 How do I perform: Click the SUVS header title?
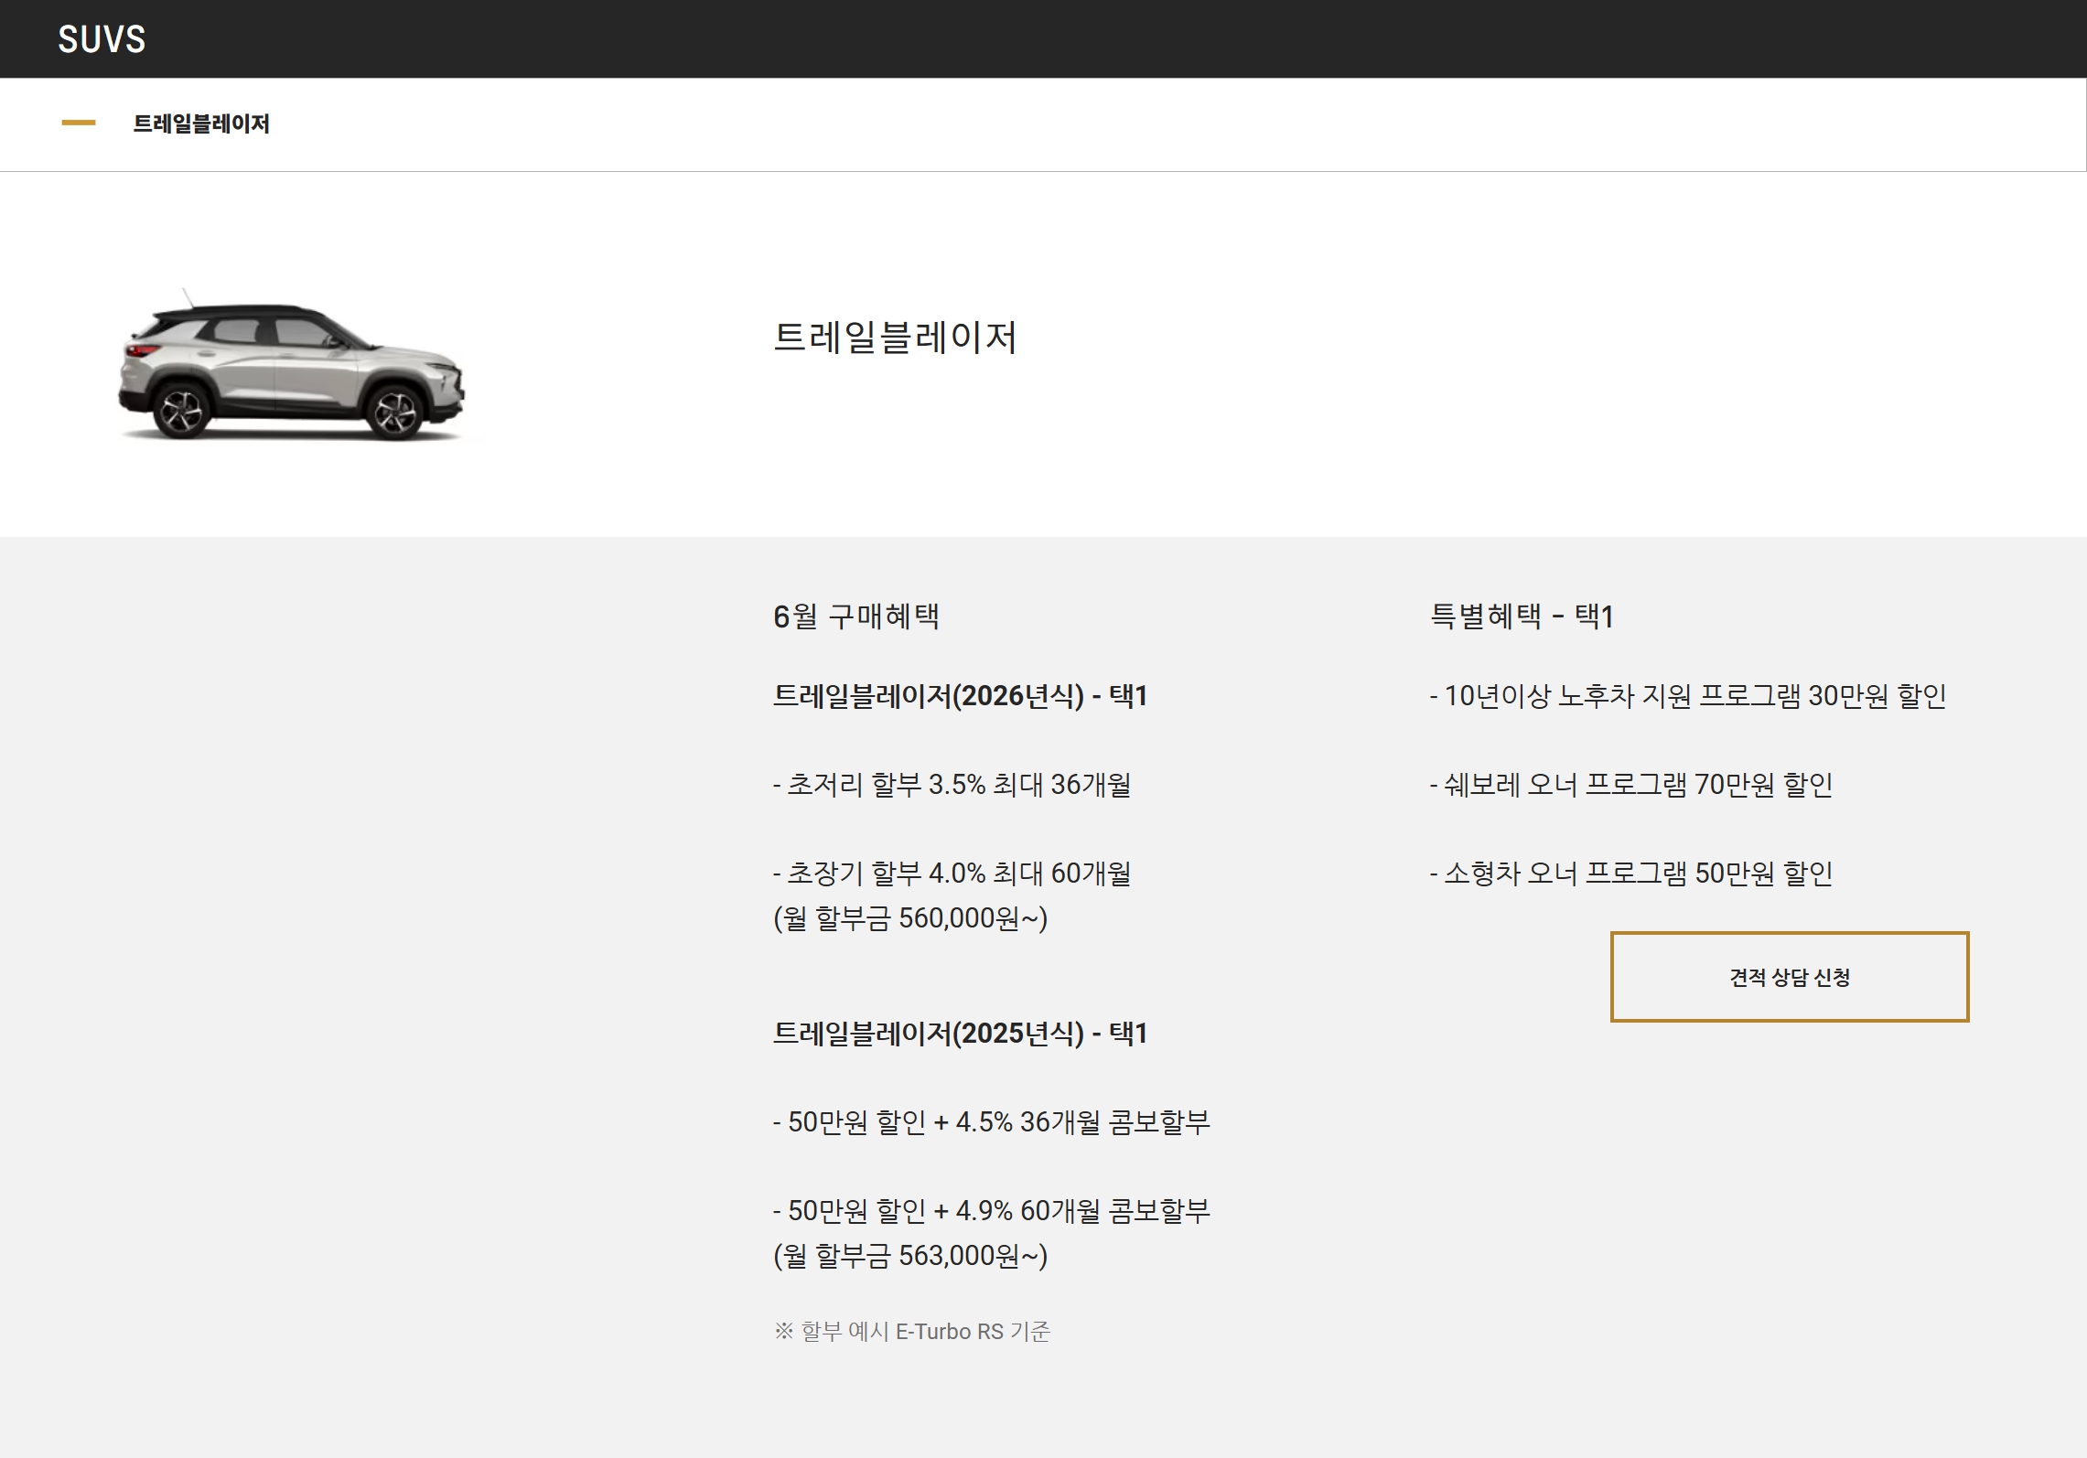(102, 39)
